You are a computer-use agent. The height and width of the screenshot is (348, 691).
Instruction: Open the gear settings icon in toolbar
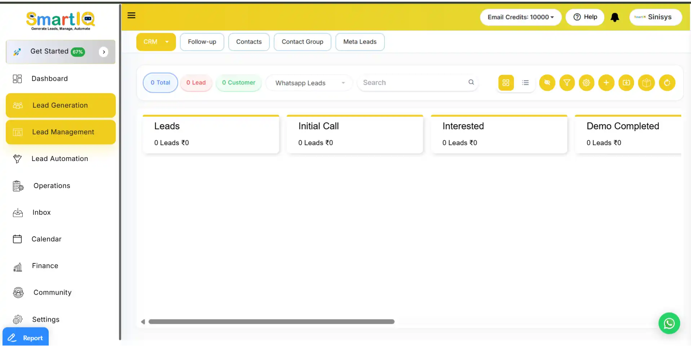click(586, 83)
